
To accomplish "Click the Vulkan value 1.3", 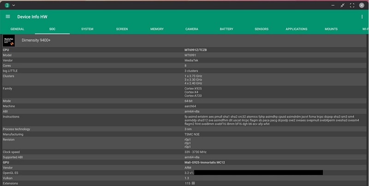I will coord(187,178).
